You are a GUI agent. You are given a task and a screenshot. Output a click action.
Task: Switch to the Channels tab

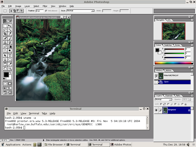coord(169,96)
